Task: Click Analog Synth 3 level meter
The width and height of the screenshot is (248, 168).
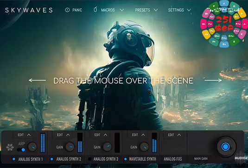Action: point(117,143)
